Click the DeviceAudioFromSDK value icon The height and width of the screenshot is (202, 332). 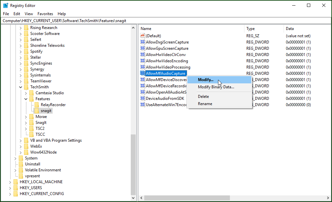pos(143,99)
